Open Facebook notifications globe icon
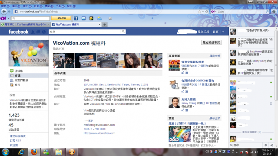 [x=44, y=32]
